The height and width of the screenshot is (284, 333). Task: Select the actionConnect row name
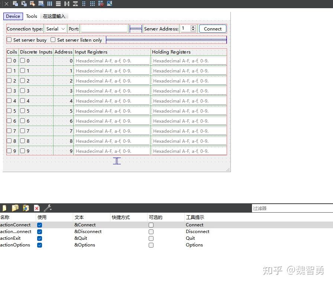[x=15, y=225]
